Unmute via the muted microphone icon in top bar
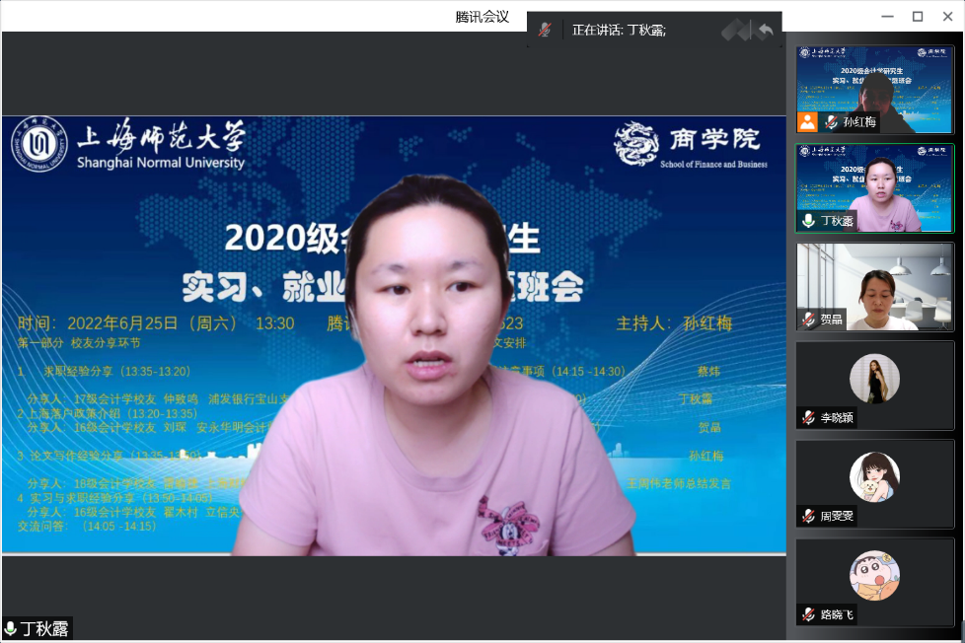965x643 pixels. 545,30
